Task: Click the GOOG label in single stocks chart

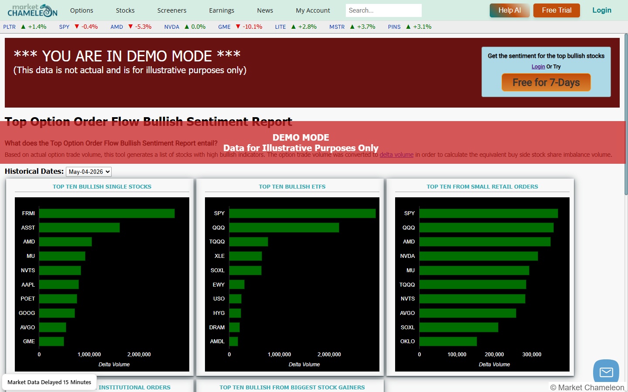Action: pyautogui.click(x=27, y=313)
